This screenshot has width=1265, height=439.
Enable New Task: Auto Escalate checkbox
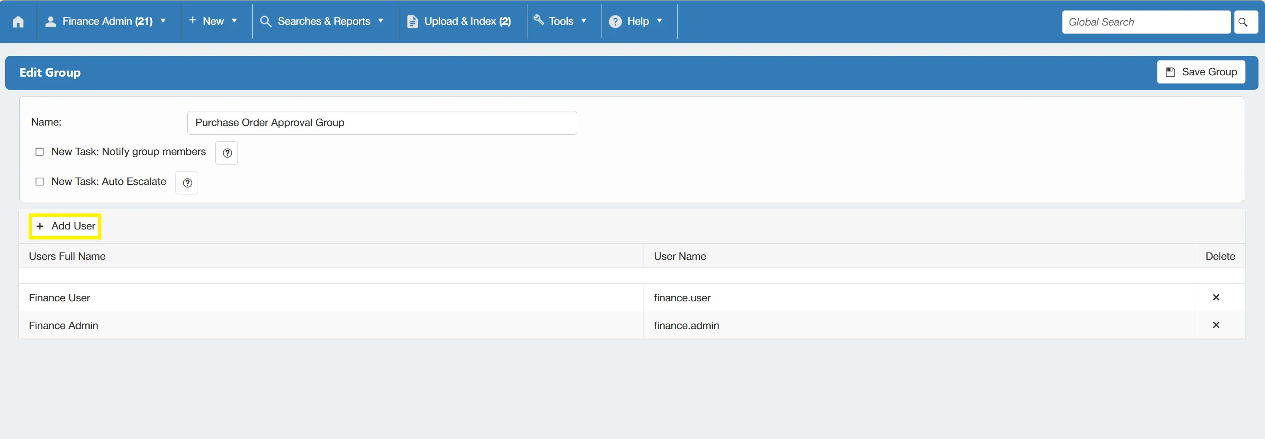point(40,182)
